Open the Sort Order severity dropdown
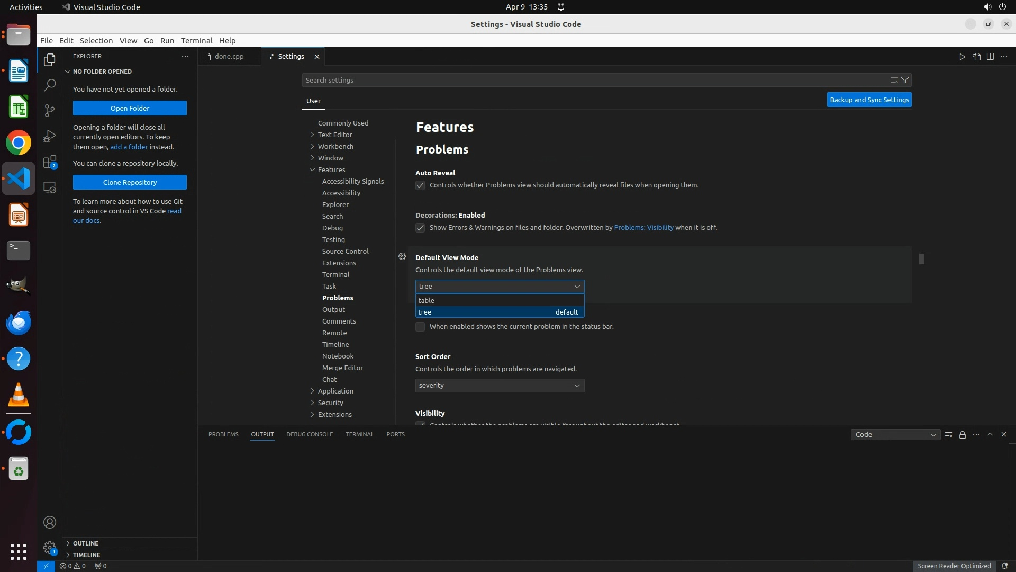1016x572 pixels. tap(500, 386)
